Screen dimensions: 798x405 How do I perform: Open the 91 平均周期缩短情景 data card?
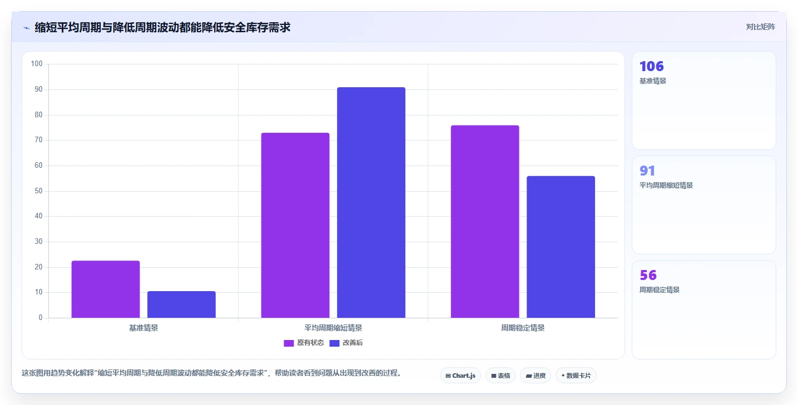703,205
